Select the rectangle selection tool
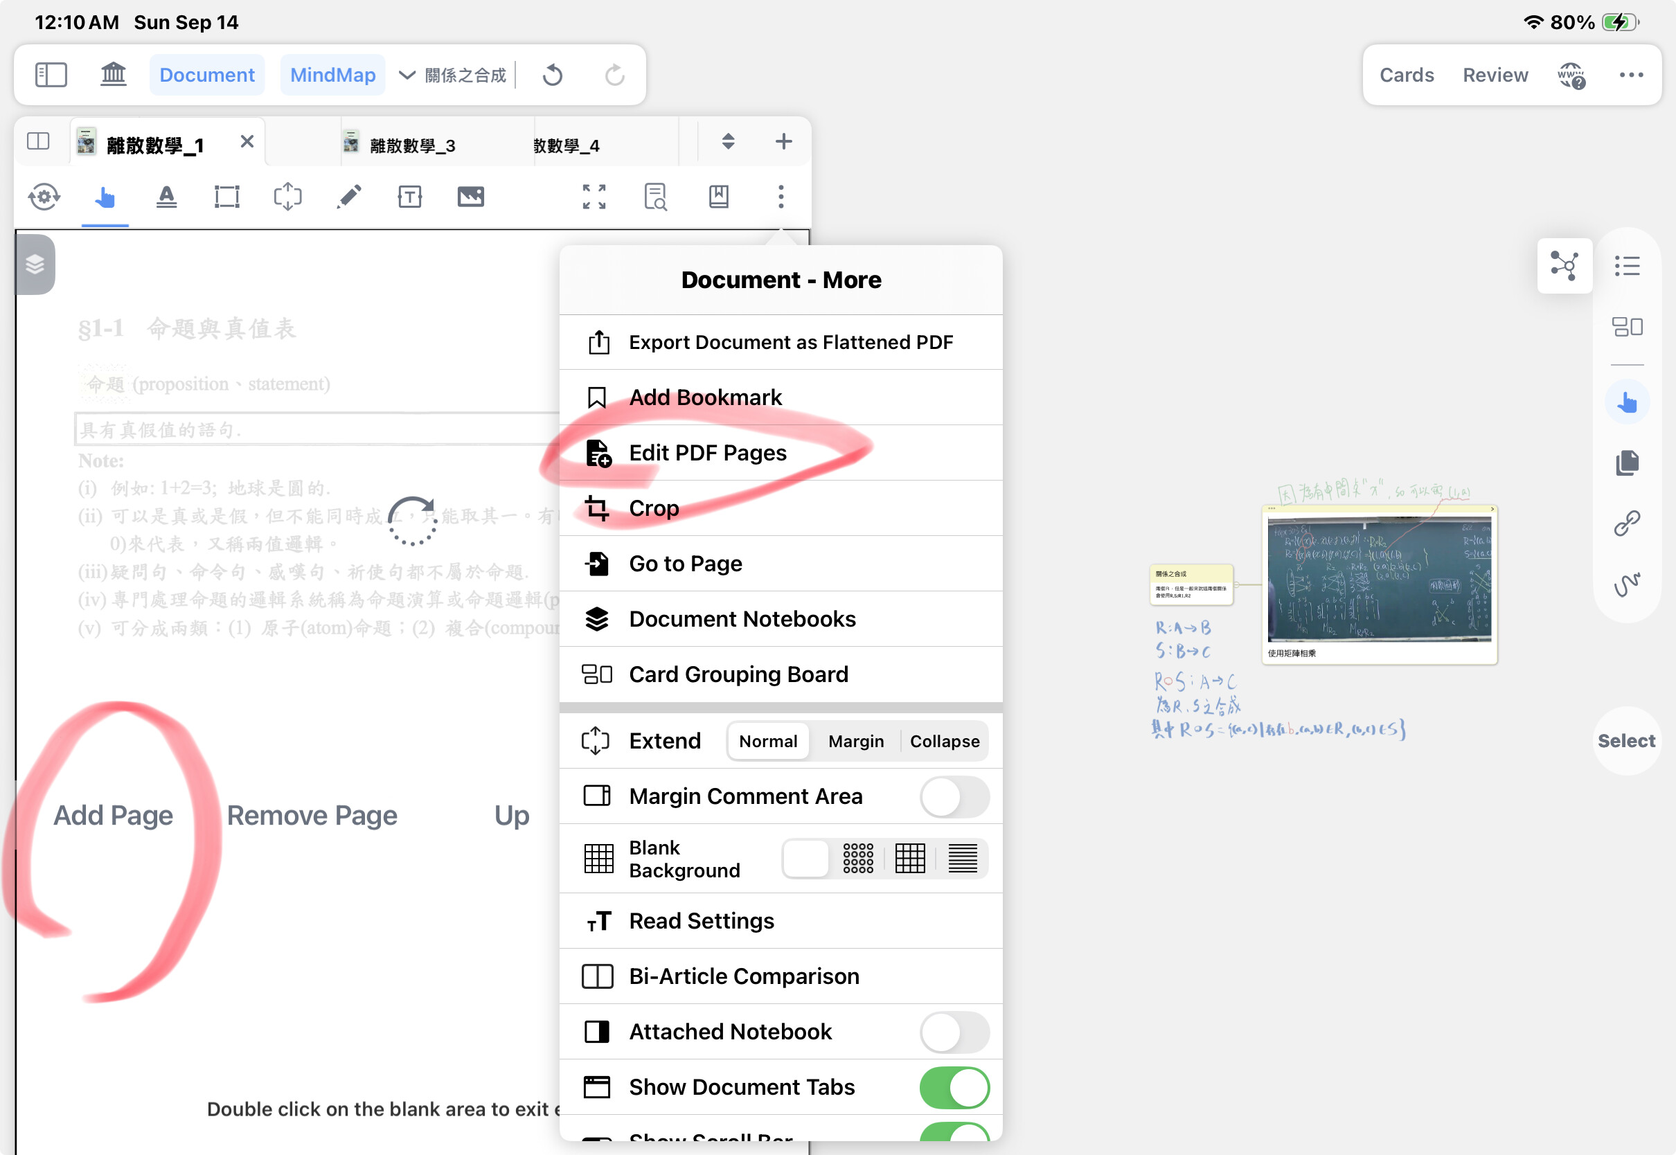Viewport: 1676px width, 1155px height. click(227, 197)
